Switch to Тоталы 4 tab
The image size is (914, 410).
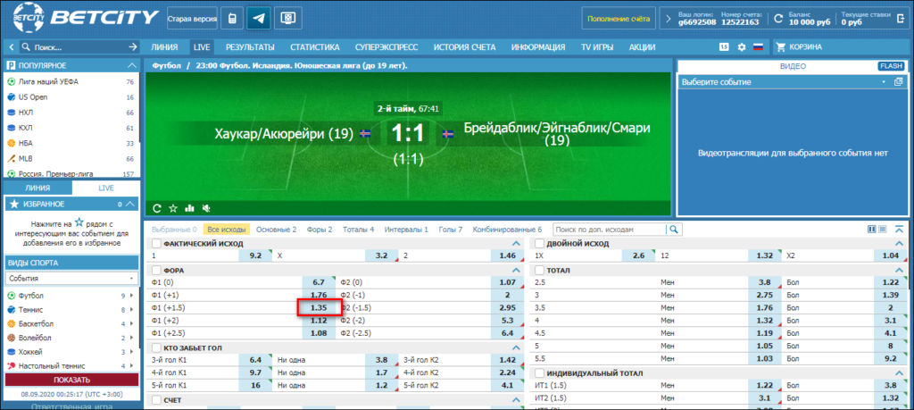359,230
